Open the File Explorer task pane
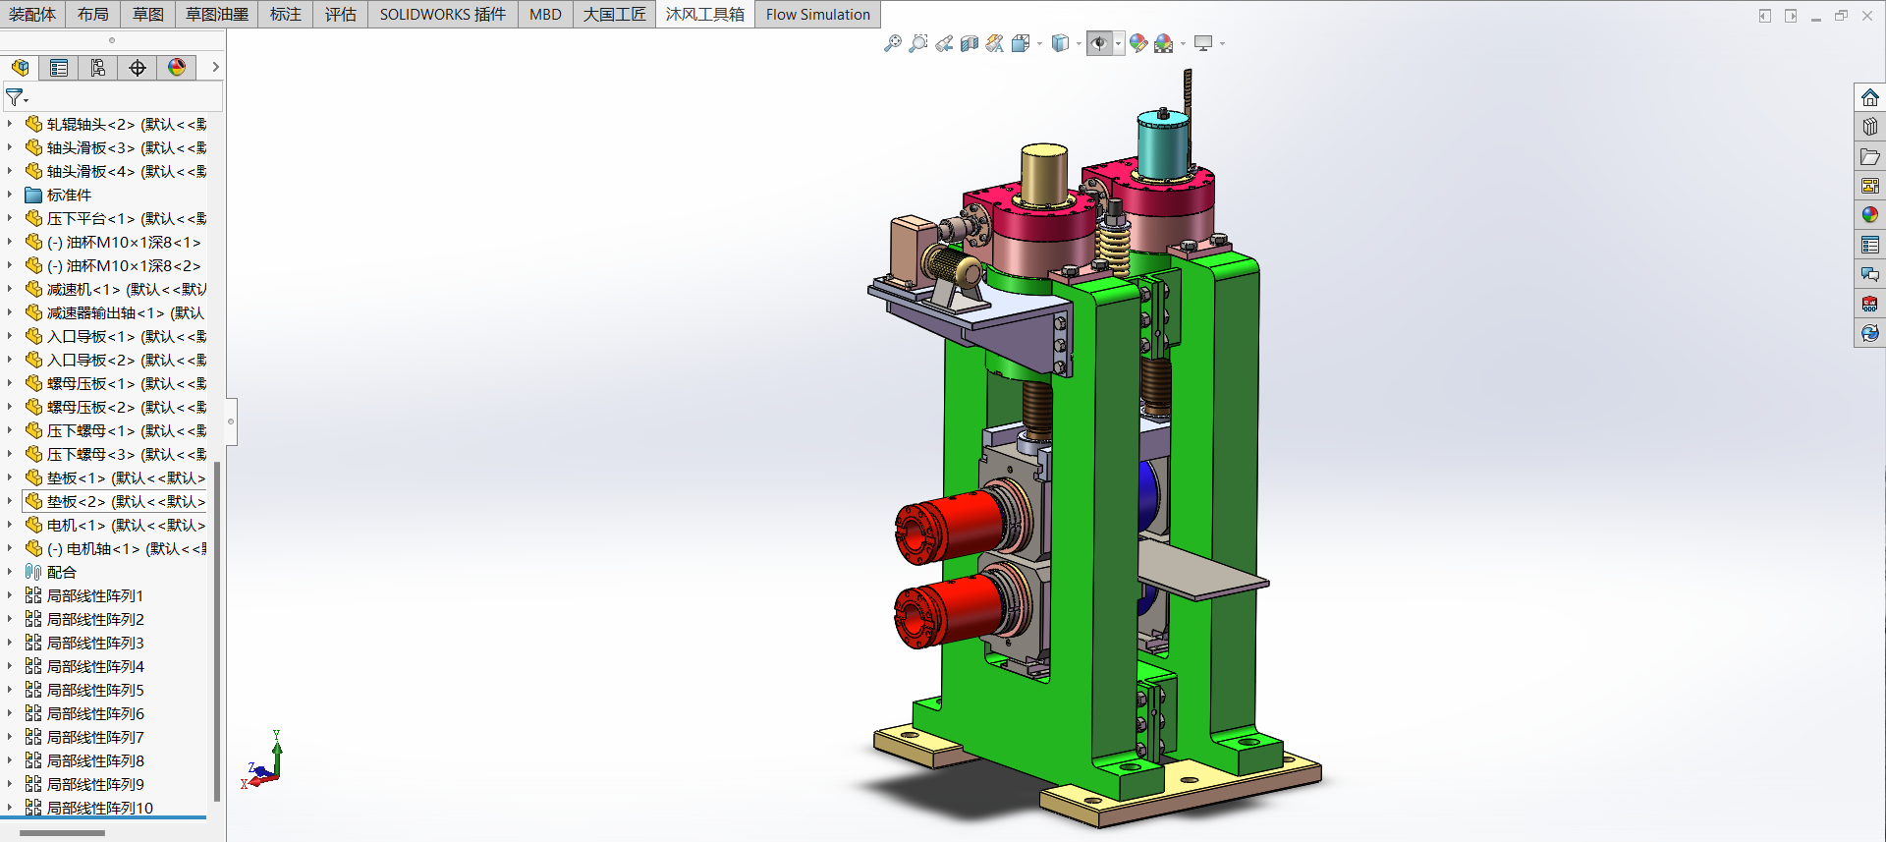The height and width of the screenshot is (842, 1886). click(1869, 156)
